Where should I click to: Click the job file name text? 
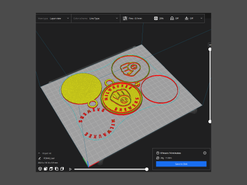point(49,158)
